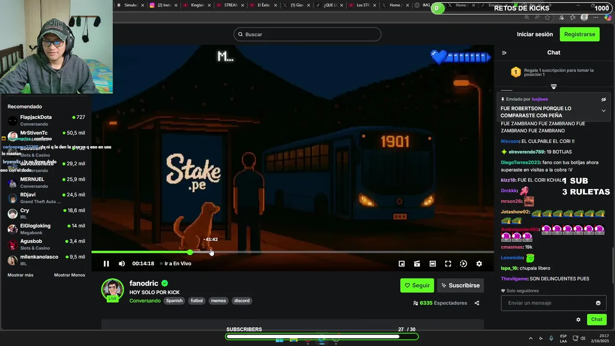615x346 pixels.
Task: Expand the gift subscription leaderboard
Action: coord(553,87)
